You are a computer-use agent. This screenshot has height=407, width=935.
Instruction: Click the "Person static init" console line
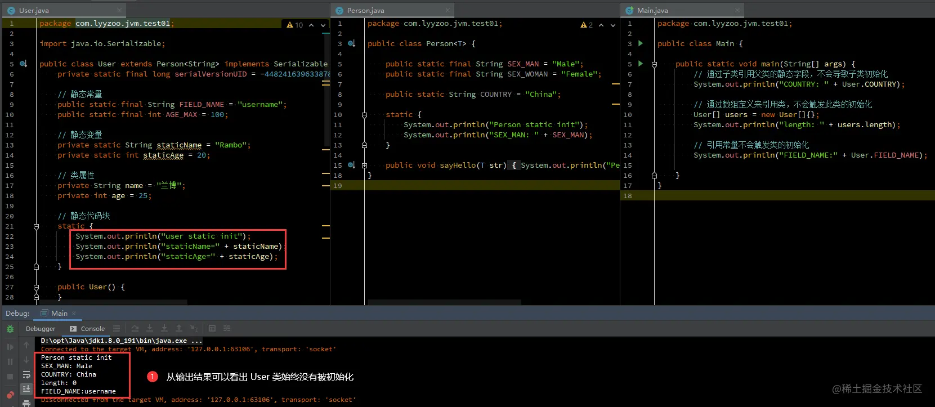[x=76, y=357]
